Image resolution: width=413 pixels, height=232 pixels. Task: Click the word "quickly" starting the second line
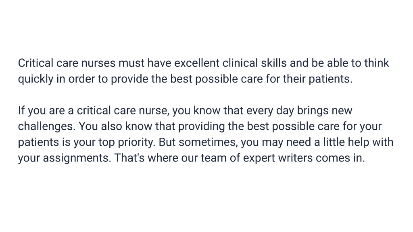pyautogui.click(x=35, y=79)
